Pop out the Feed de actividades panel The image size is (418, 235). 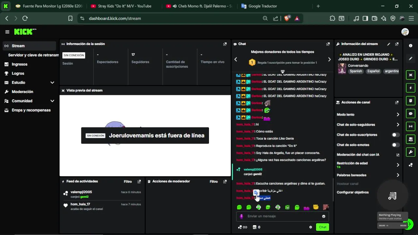139,181
